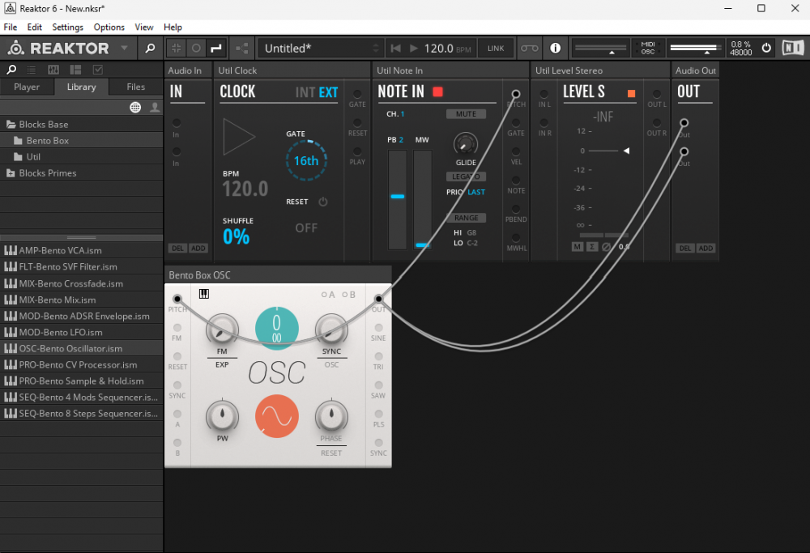The image size is (810, 553).
Task: Switch to structure view wire icon
Action: 216,49
